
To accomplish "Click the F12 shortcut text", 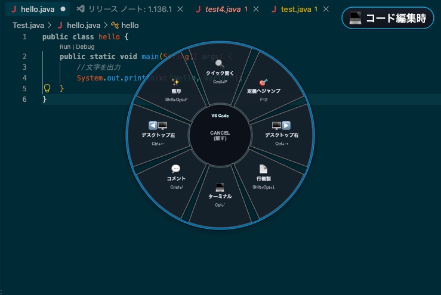I will (264, 100).
